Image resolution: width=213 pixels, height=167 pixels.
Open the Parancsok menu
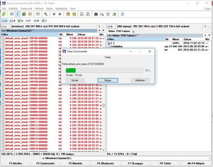click(x=26, y=8)
